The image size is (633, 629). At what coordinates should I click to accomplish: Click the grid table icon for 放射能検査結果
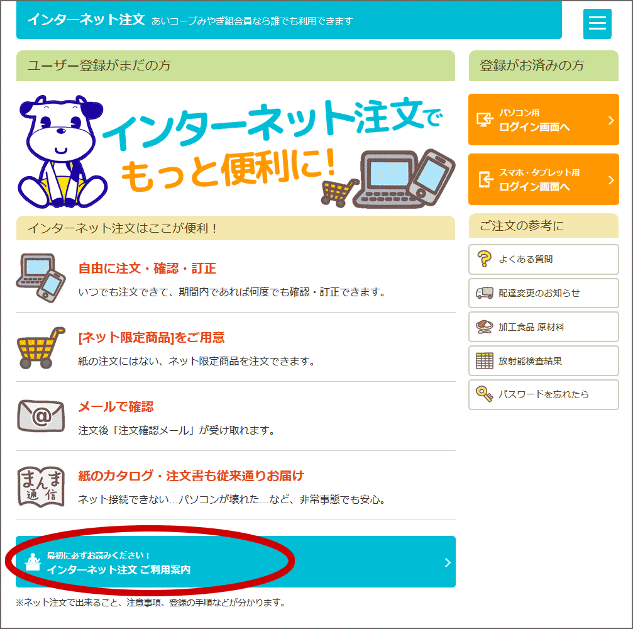tap(485, 361)
